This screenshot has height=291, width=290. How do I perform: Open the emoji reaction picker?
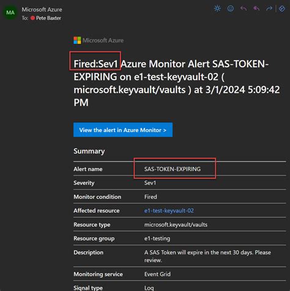231,9
